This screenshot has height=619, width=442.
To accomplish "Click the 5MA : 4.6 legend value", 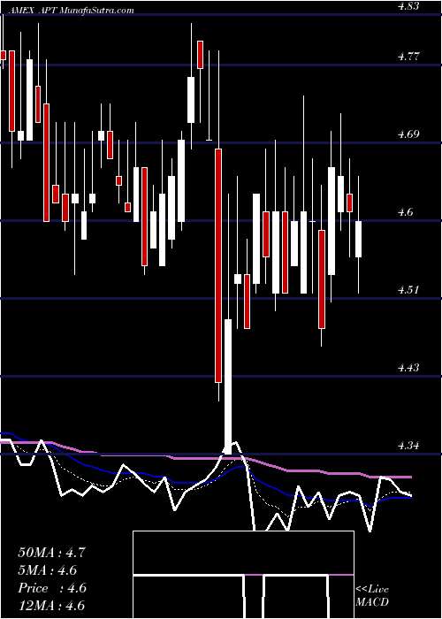I will (48, 570).
